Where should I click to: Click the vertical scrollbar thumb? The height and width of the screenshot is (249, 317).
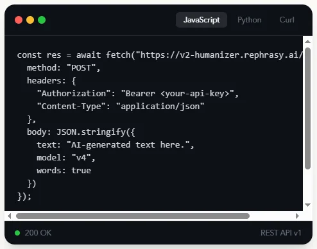(x=307, y=108)
